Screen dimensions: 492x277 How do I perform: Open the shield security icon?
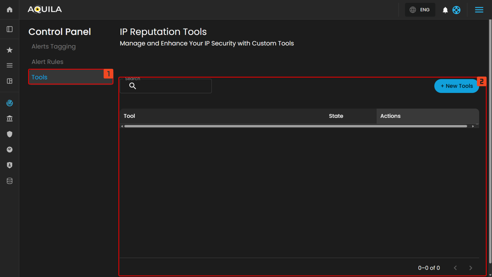(10, 134)
